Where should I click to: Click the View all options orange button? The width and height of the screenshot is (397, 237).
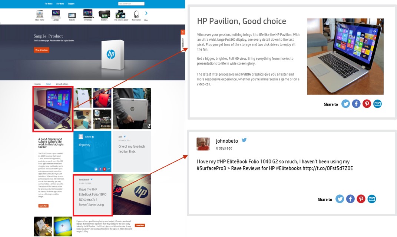(x=42, y=50)
